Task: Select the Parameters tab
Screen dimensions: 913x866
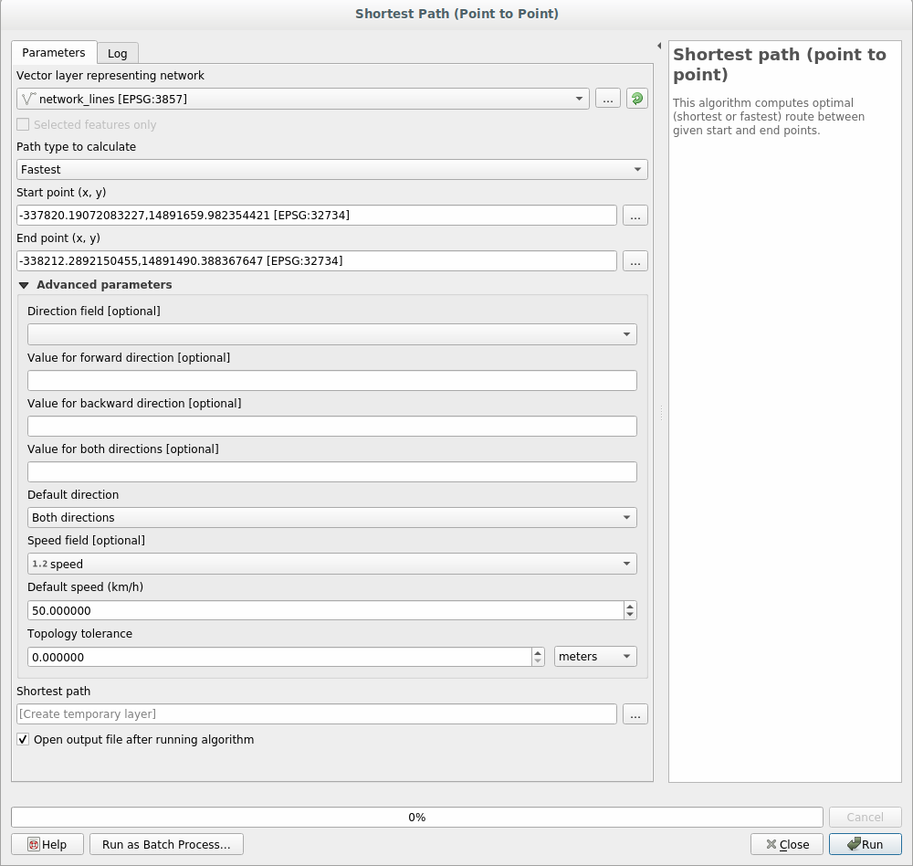Action: tap(54, 53)
